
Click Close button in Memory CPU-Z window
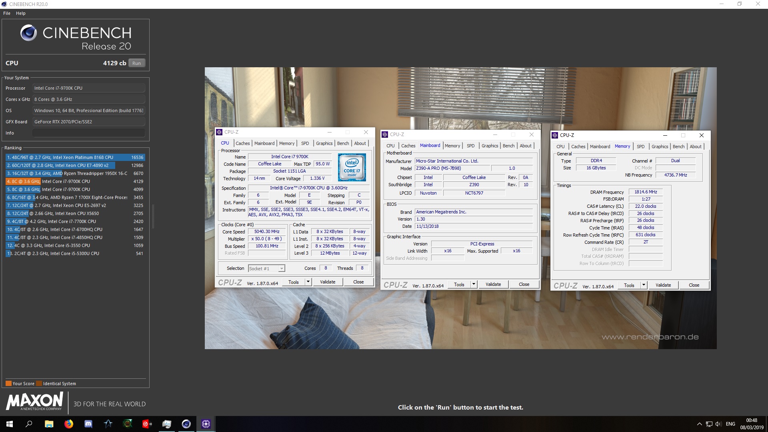tap(694, 285)
